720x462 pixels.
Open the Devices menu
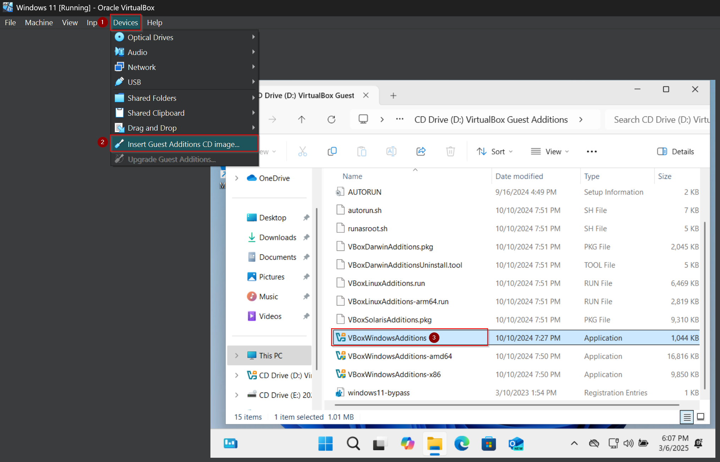126,22
